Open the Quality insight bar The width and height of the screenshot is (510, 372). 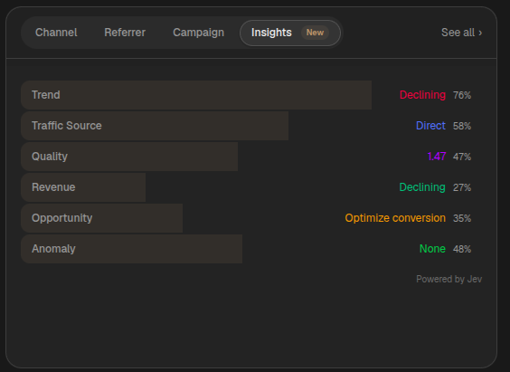tap(129, 157)
